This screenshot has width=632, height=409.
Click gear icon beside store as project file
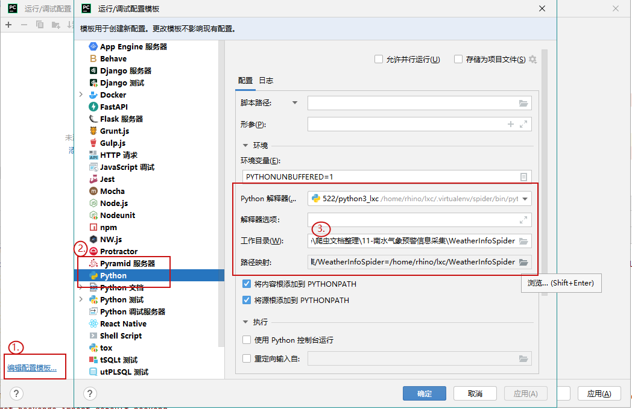(532, 59)
